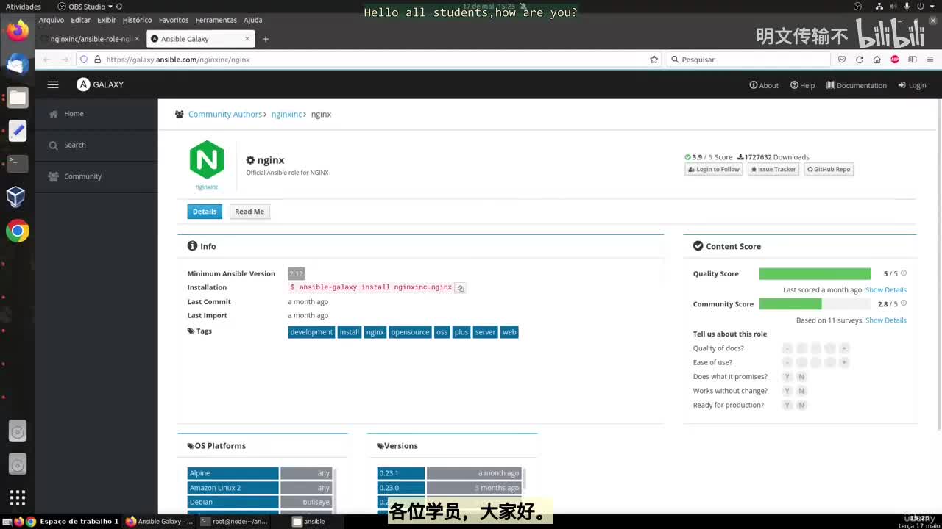Viewport: 942px width, 529px height.
Task: Copy the ansible-galaxy install command
Action: click(461, 288)
